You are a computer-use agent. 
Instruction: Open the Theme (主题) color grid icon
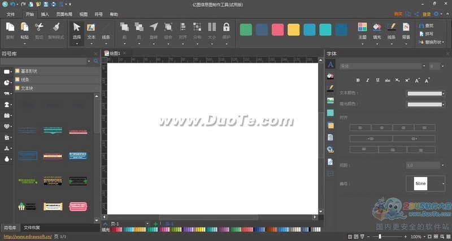(362, 27)
